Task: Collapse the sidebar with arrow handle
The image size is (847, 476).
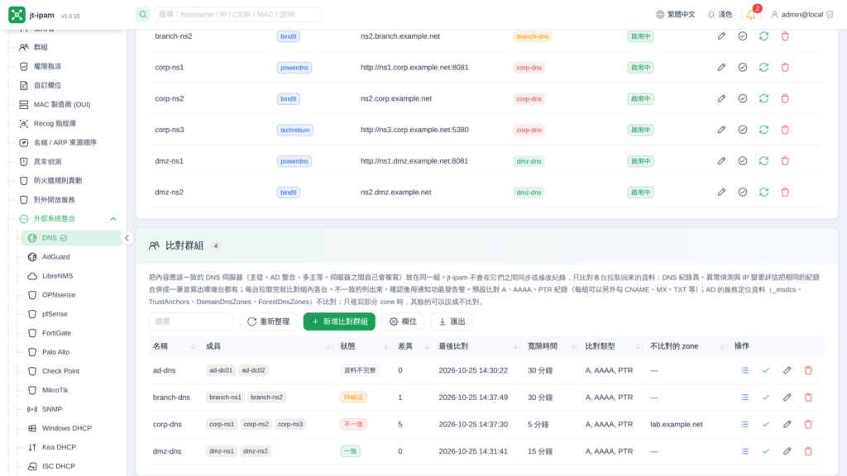Action: click(127, 238)
